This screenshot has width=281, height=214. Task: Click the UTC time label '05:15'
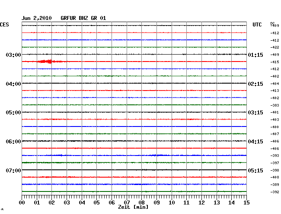pyautogui.click(x=255, y=170)
